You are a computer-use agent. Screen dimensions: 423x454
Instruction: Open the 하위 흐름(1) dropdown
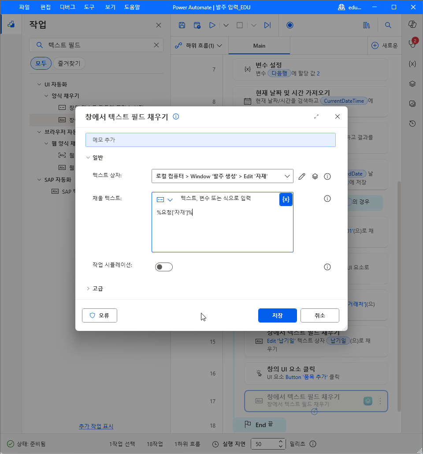tap(199, 46)
